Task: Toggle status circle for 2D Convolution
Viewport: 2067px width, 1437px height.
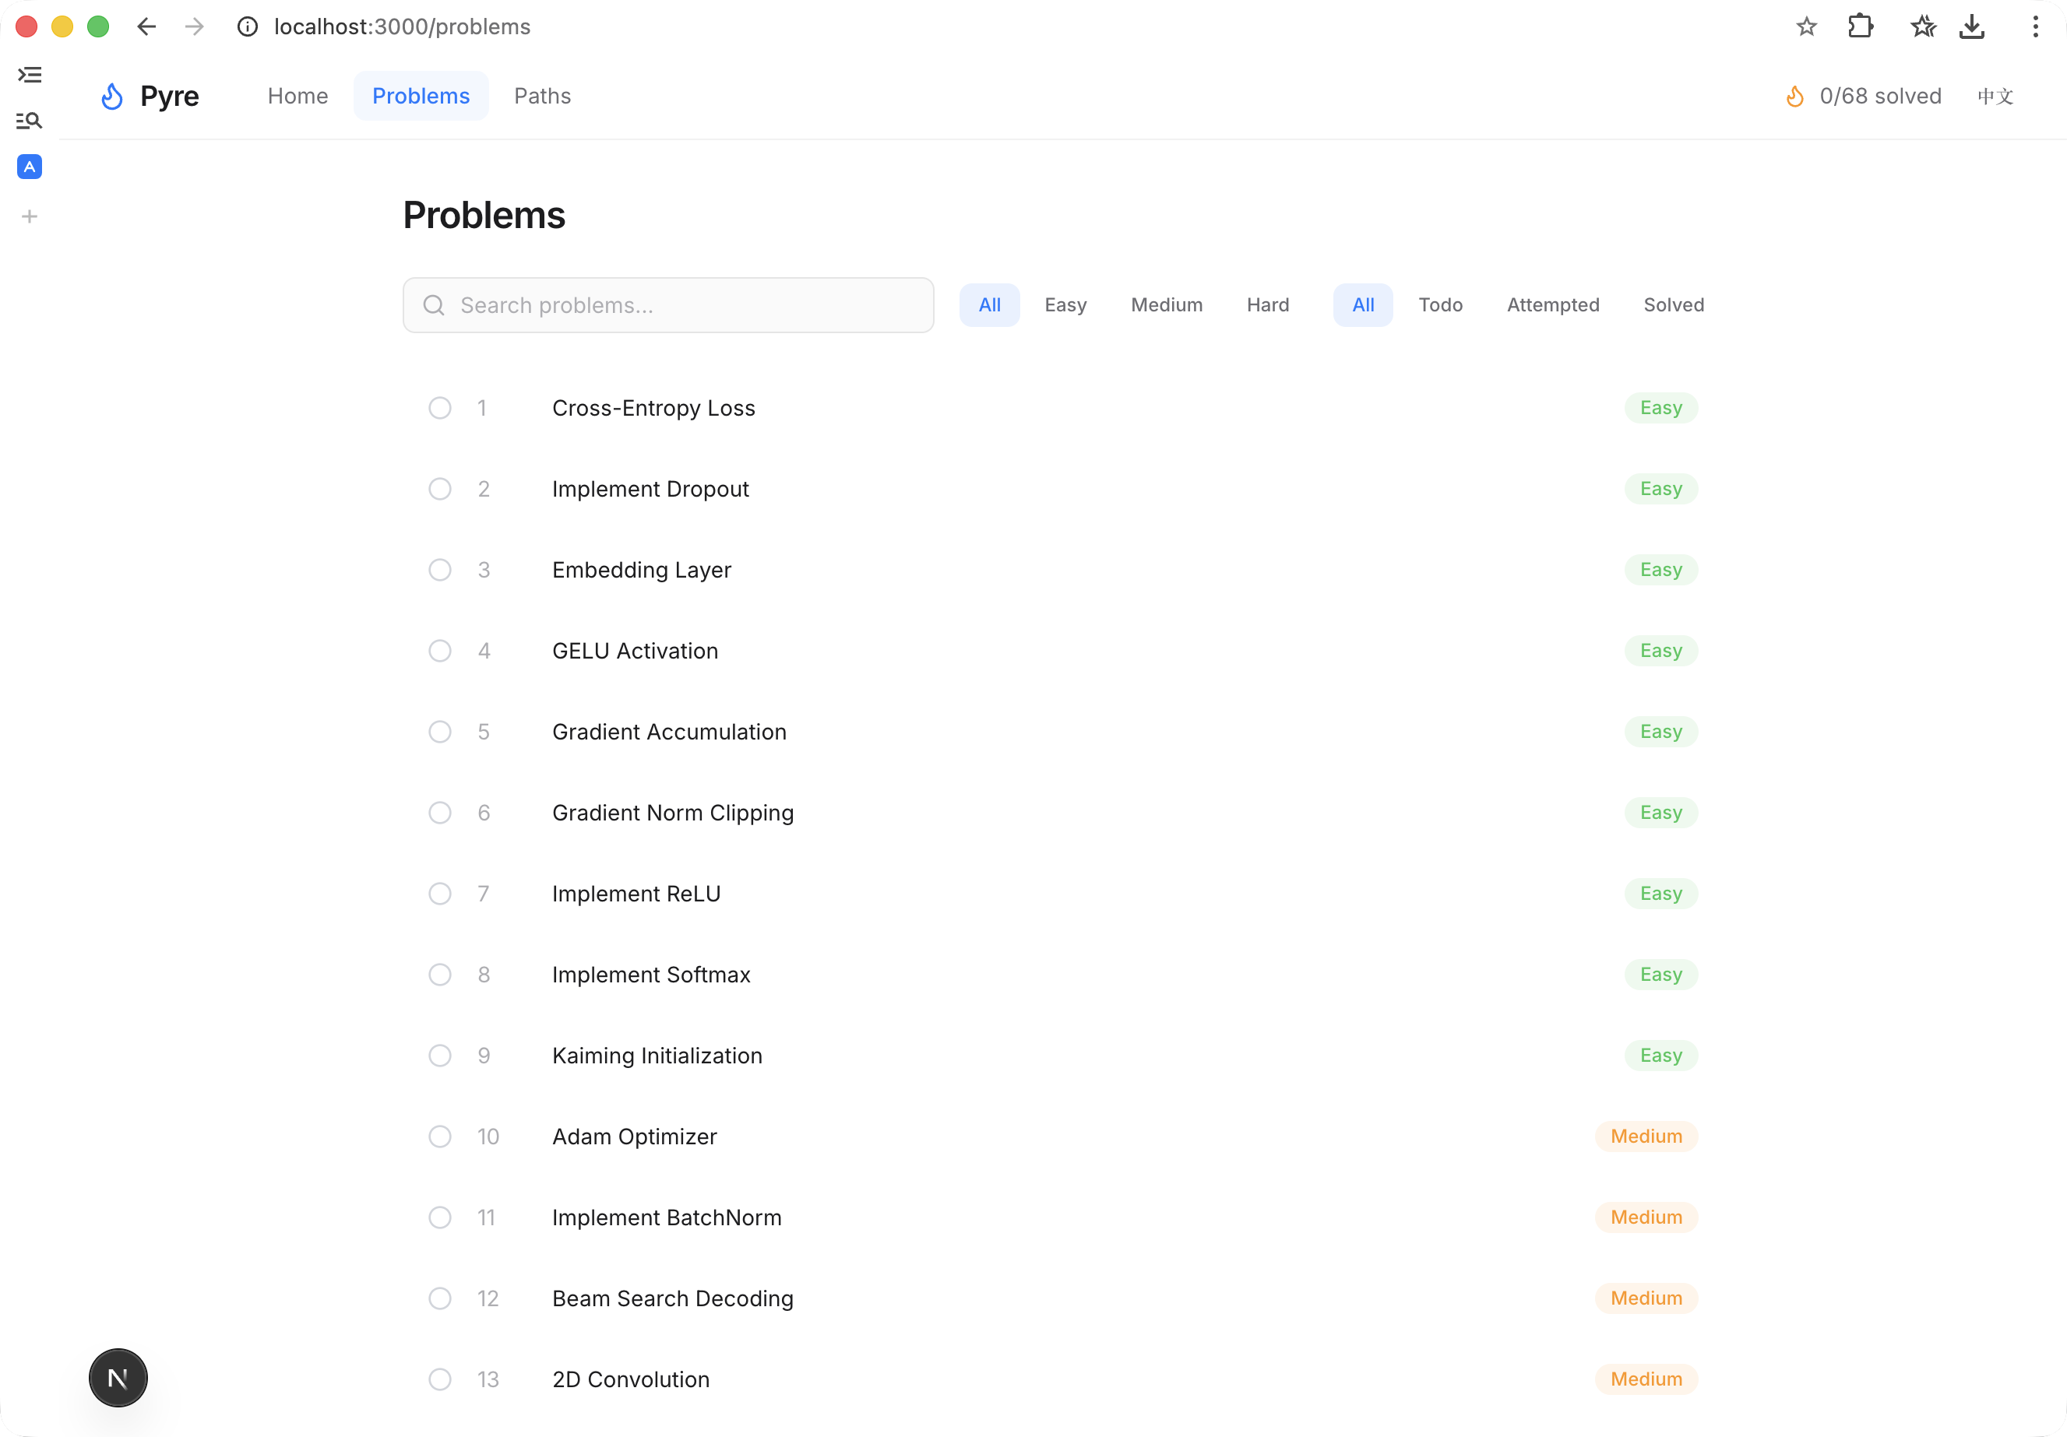Action: tap(439, 1379)
